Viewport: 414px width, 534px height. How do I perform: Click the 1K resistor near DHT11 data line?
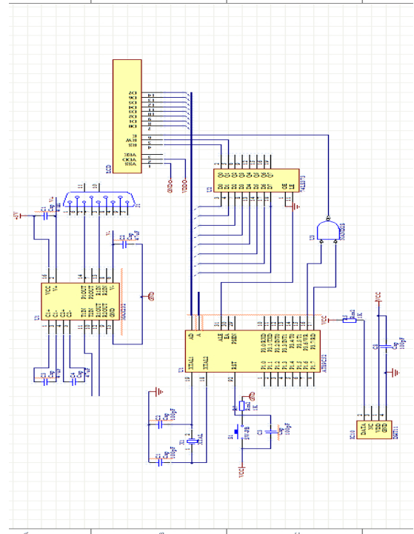[x=350, y=320]
